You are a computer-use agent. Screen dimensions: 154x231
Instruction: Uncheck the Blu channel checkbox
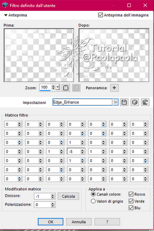131,208
